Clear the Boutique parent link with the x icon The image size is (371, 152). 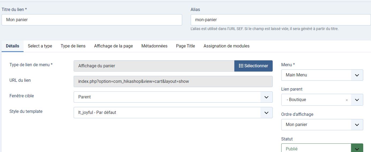347,100
